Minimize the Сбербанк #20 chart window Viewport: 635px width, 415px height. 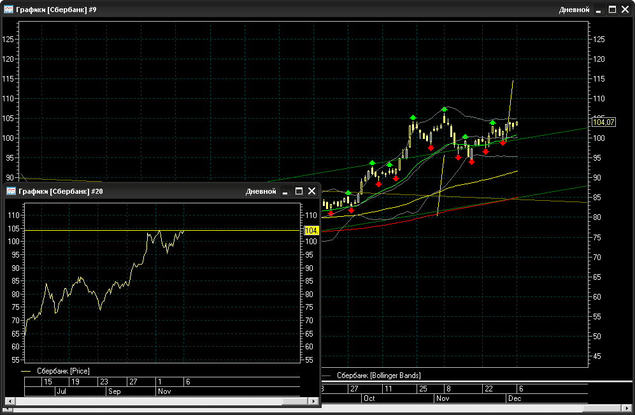[285, 191]
